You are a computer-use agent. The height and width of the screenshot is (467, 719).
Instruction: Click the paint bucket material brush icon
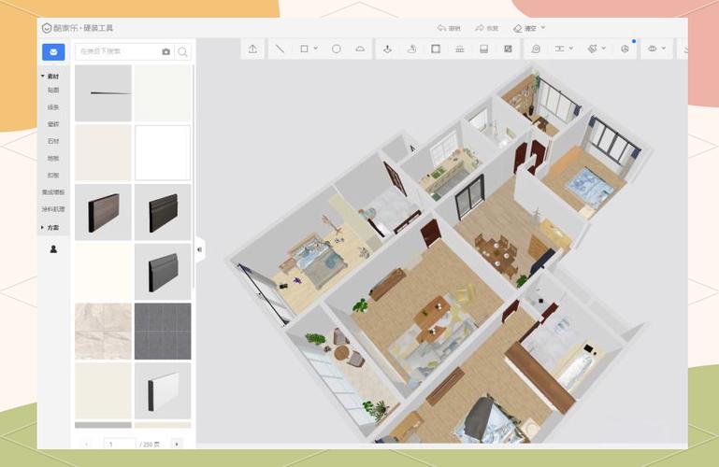(x=593, y=49)
